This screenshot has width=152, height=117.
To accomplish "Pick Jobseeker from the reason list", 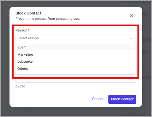I will (76, 61).
